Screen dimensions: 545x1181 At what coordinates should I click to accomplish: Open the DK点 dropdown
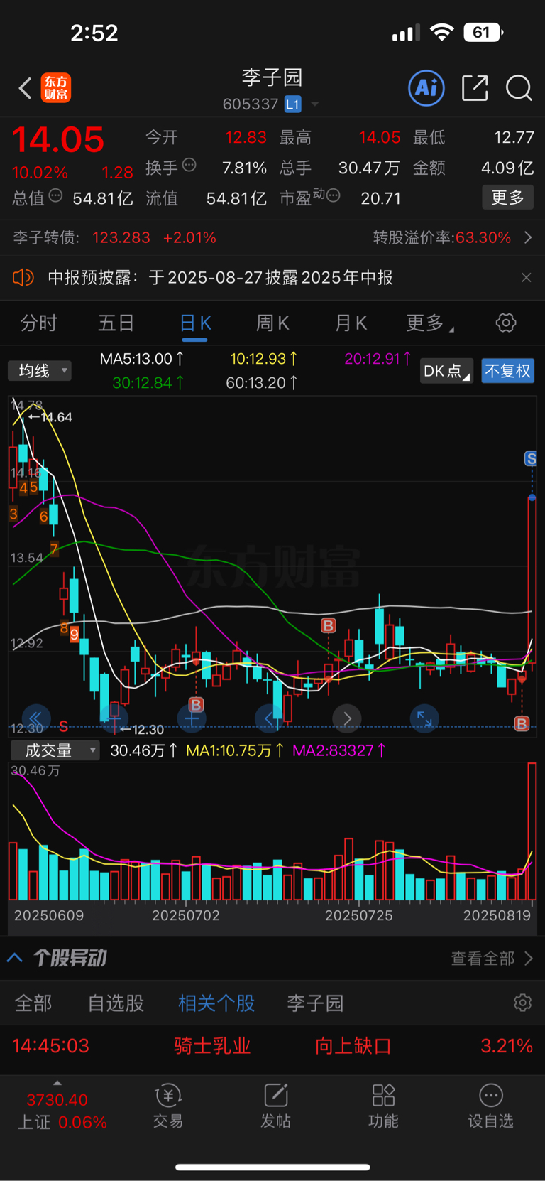(x=446, y=371)
